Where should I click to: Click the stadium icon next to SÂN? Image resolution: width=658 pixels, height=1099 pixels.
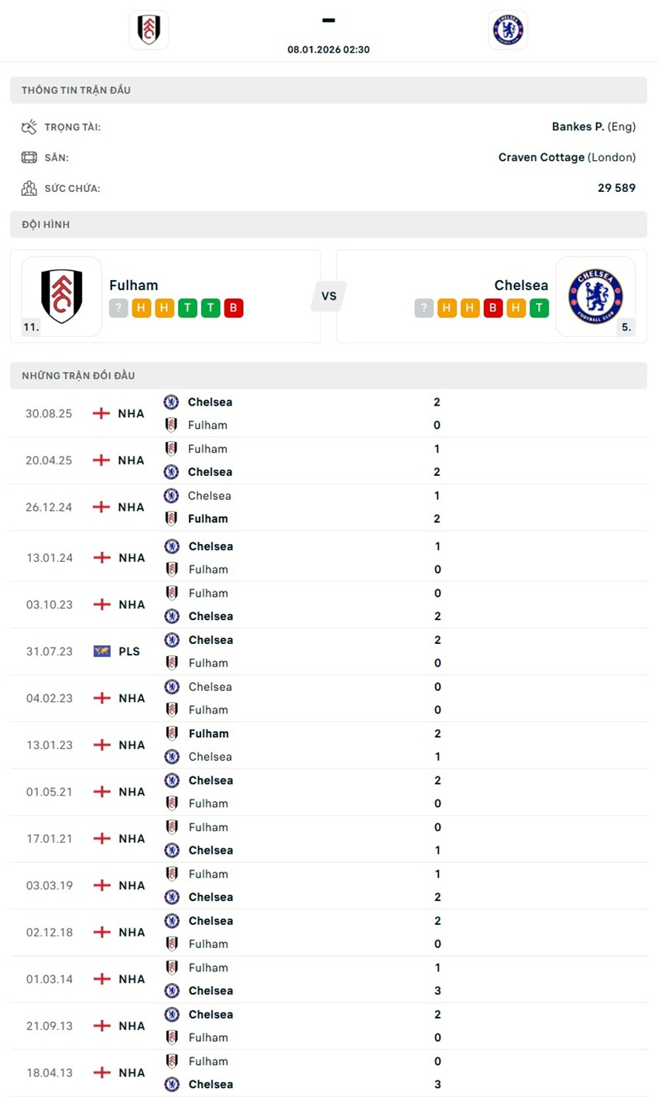[29, 157]
